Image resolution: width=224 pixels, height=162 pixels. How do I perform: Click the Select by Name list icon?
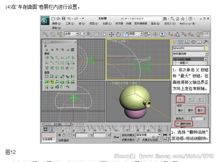coord(90,34)
